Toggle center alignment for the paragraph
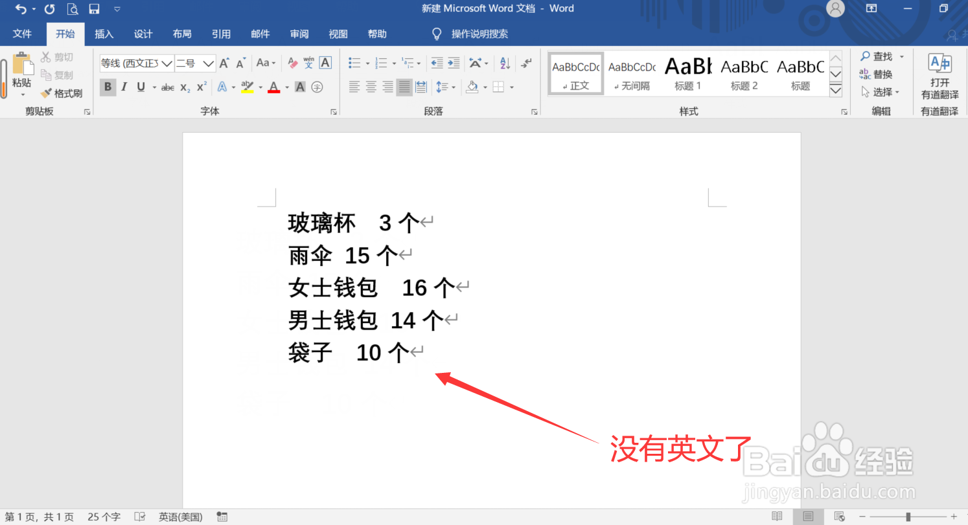968x525 pixels. coord(370,87)
